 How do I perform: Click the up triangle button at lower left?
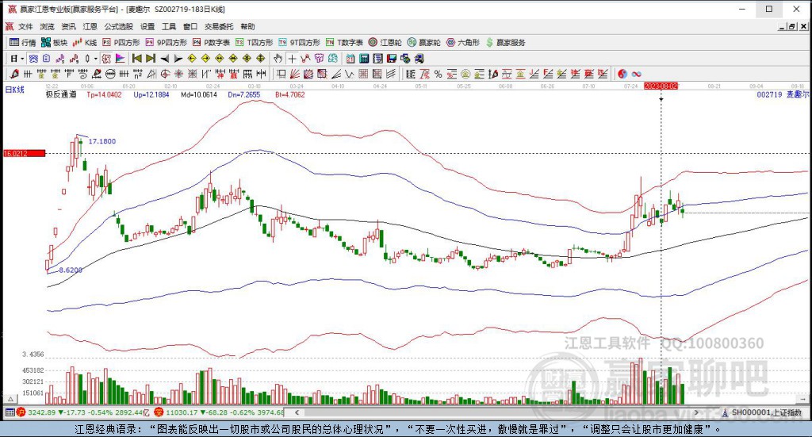[x=10, y=399]
